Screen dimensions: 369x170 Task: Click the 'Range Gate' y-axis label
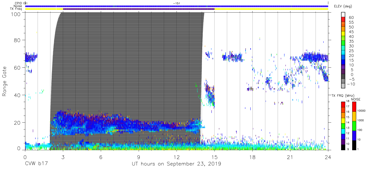5,81
